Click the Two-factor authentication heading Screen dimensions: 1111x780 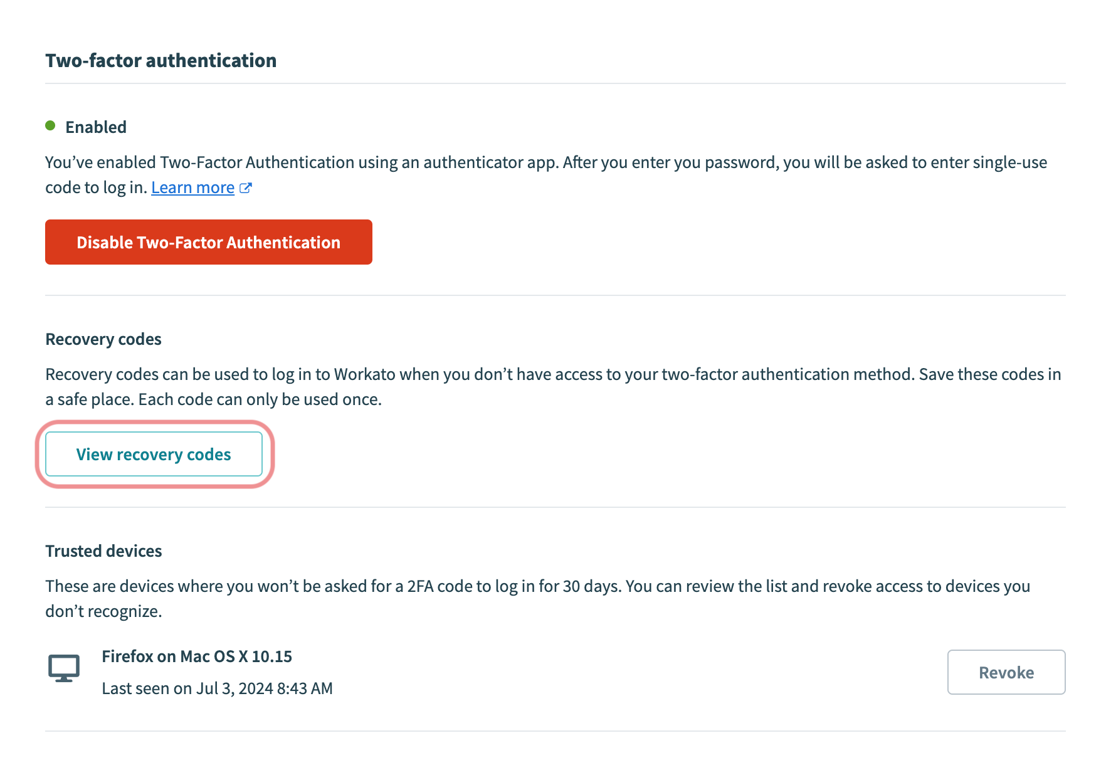(161, 60)
